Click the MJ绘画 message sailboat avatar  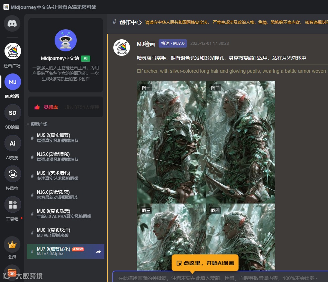(122, 48)
